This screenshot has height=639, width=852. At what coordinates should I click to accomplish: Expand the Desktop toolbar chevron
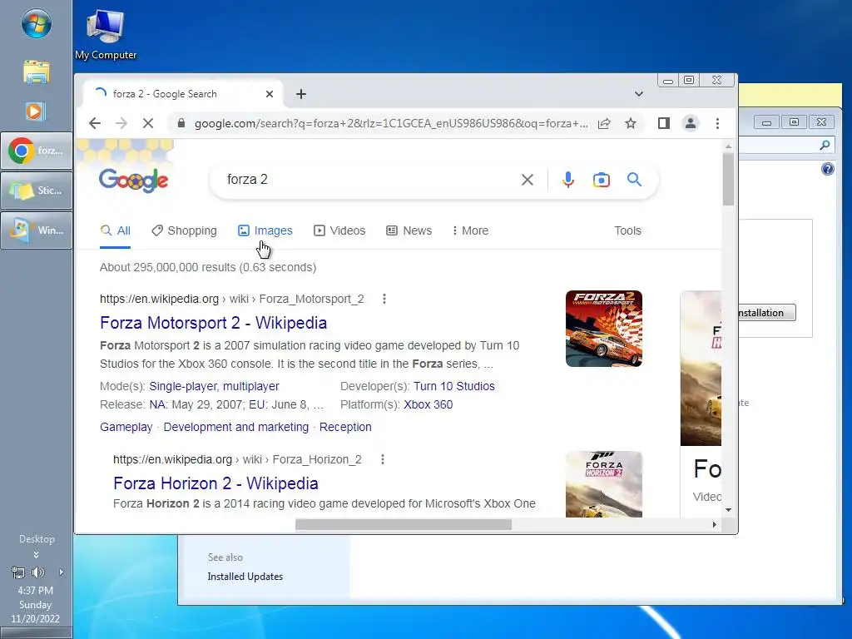point(36,555)
